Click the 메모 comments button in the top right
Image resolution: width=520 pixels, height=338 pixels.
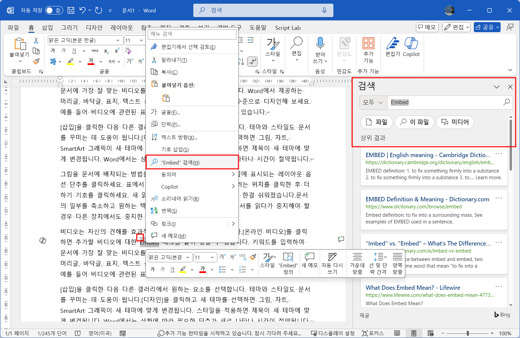[x=428, y=27]
